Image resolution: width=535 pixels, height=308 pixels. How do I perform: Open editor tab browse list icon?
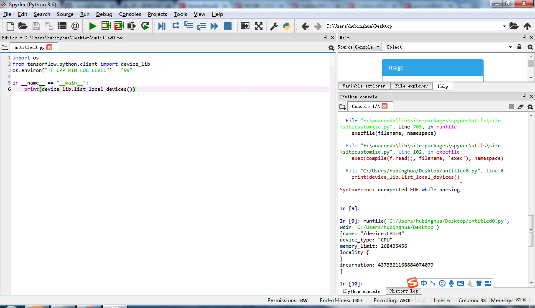(x=5, y=48)
